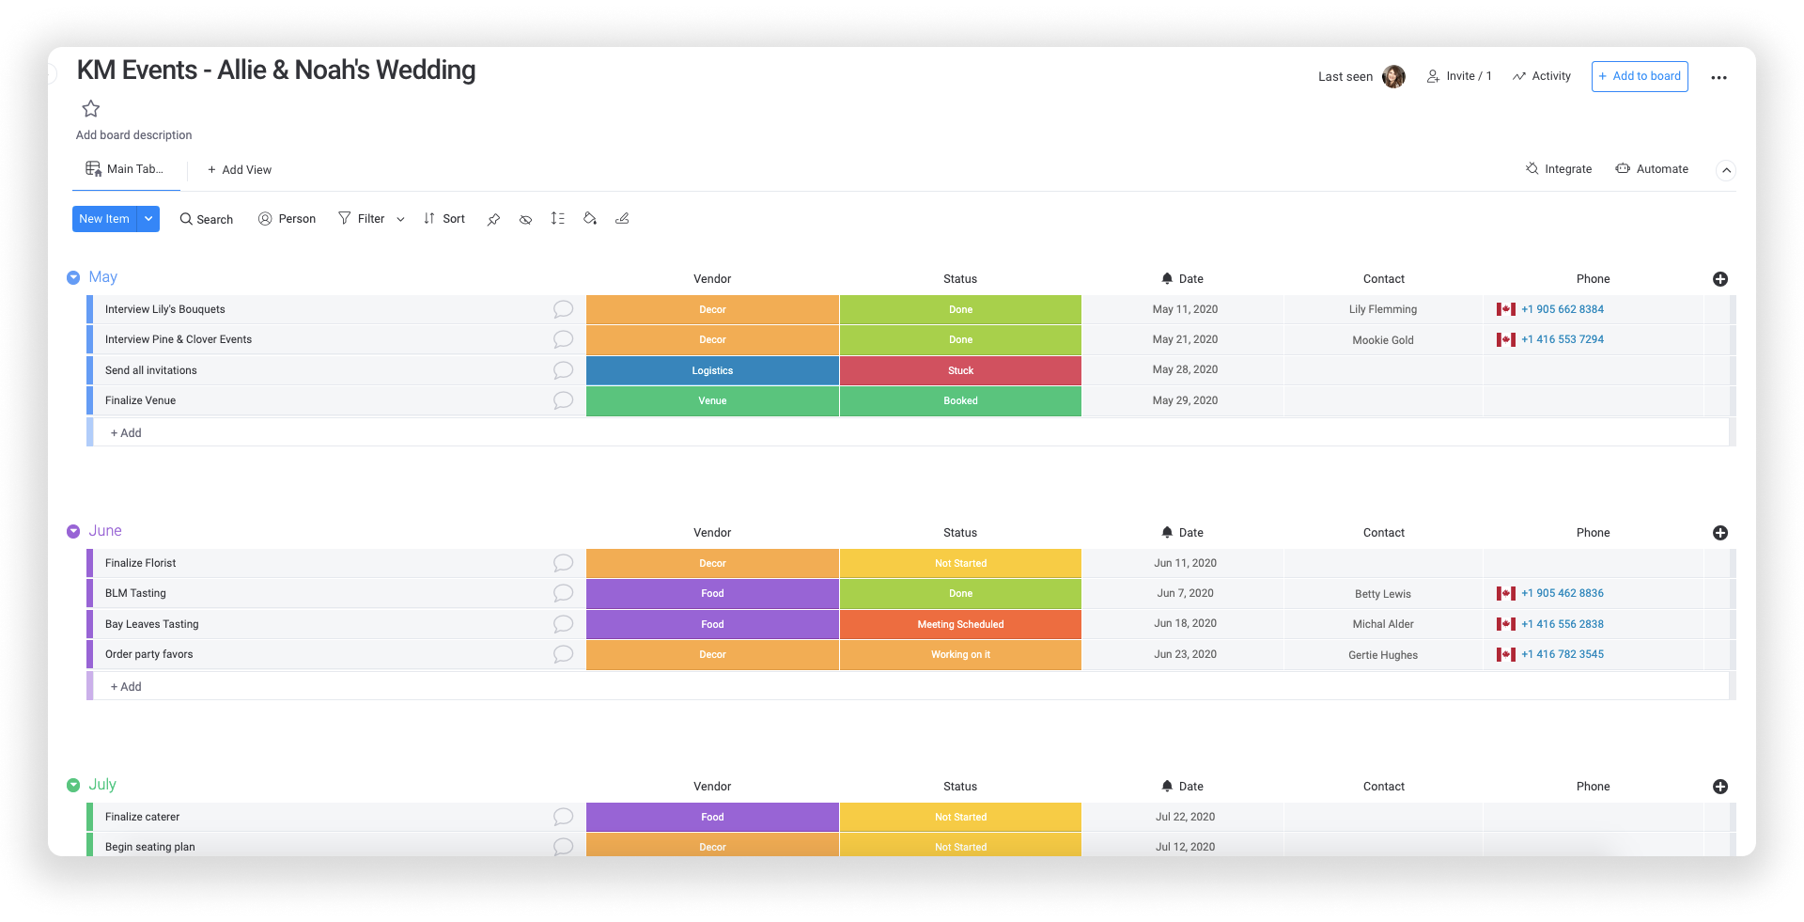Image resolution: width=1804 pixels, height=922 pixels.
Task: Collapse the June group
Action: pyautogui.click(x=73, y=531)
